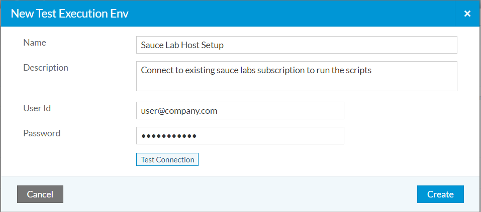Click the dialog title New Test Execution Env
The width and height of the screenshot is (481, 212).
click(x=70, y=14)
